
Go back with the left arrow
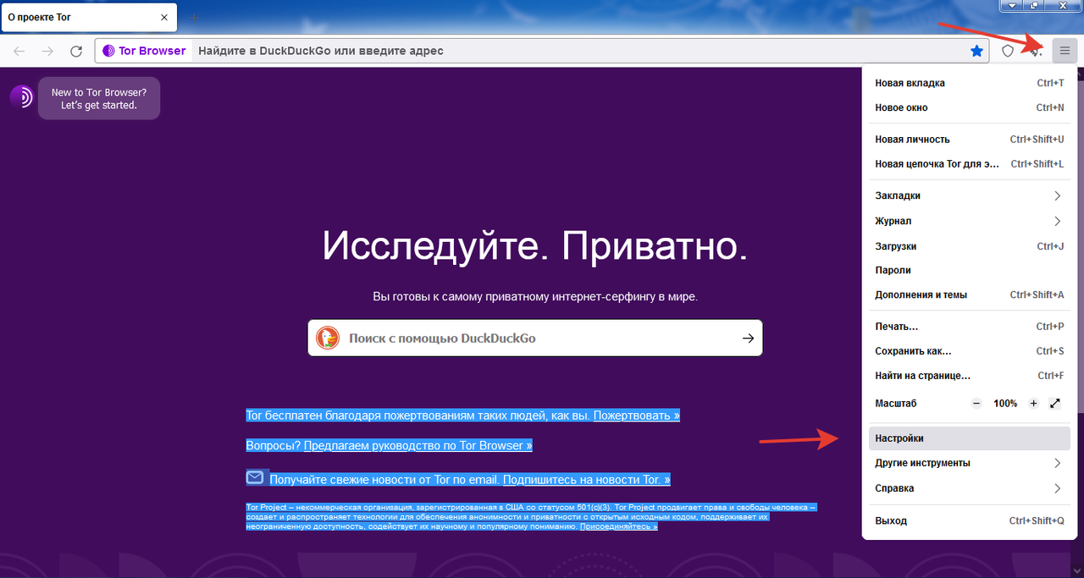(19, 51)
